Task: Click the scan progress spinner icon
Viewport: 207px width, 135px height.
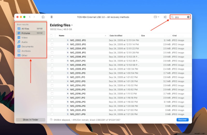Action: [51, 120]
